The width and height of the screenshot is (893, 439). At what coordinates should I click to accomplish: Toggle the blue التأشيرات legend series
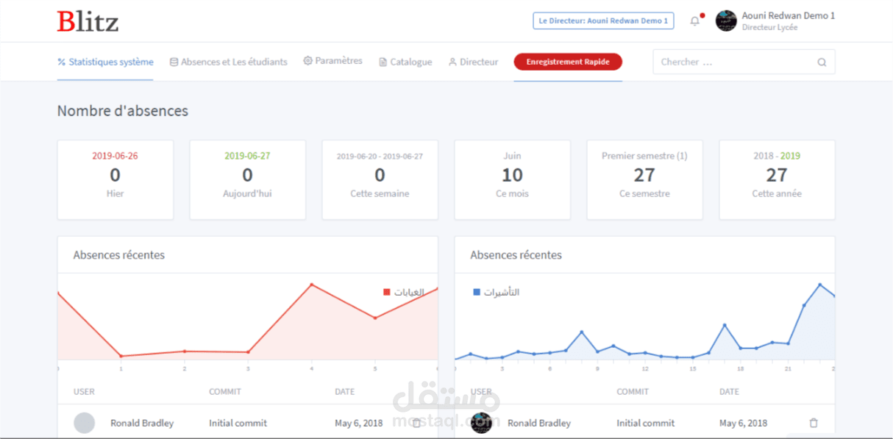tap(496, 292)
